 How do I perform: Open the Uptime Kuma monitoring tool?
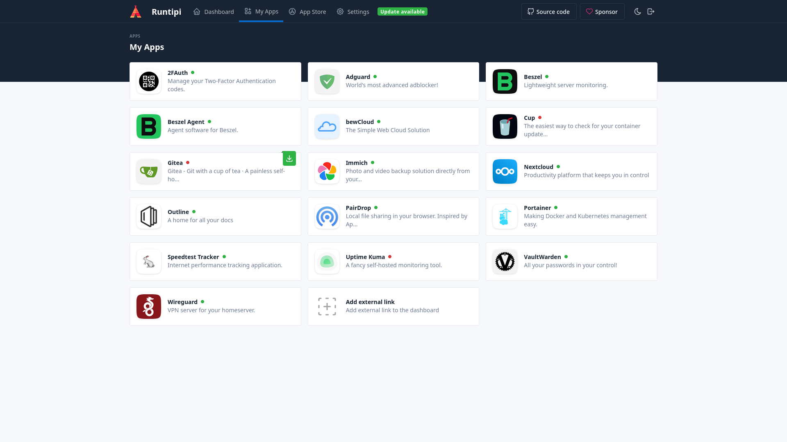click(x=393, y=261)
